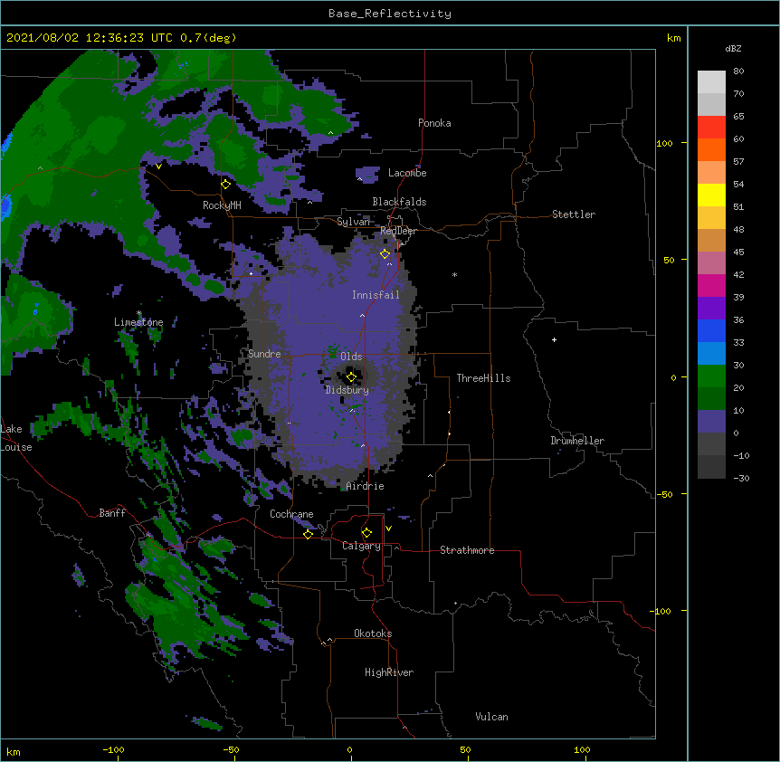The width and height of the screenshot is (780, 762).
Task: Click the yellow diamond marker above RockyMH
Action: tap(226, 185)
